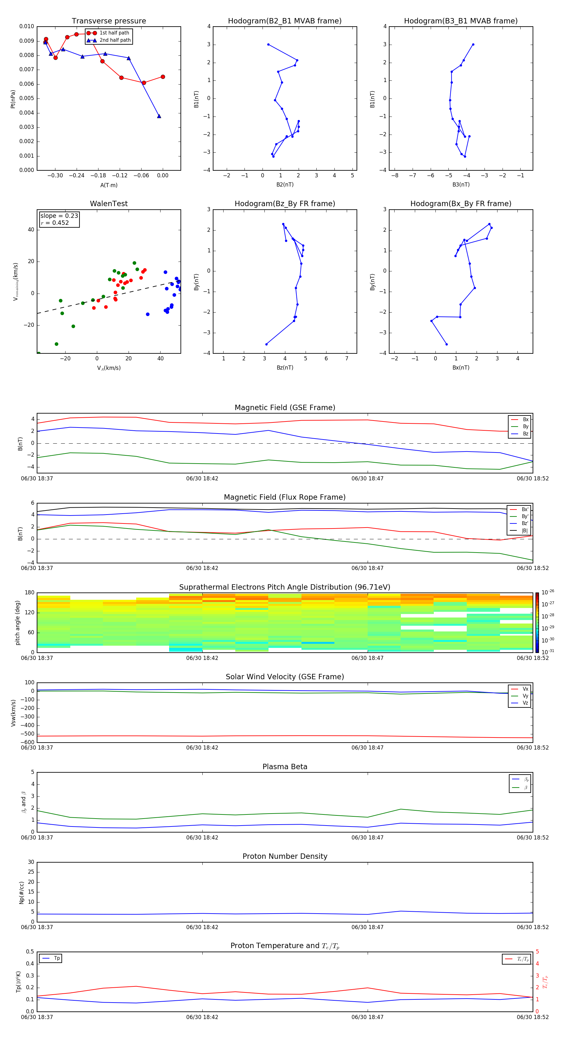Image resolution: width=570 pixels, height=1045 pixels.
Task: Click the "V_A(km/s)" x-axis label of WalenTest
Action: (x=109, y=368)
